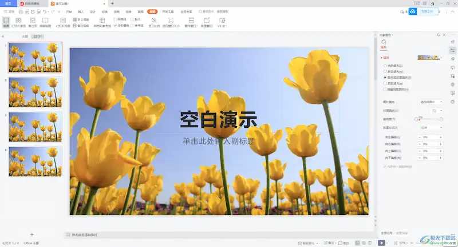This screenshot has height=247, width=458.
Task: Open the Texture fill dropdown
Action: coord(436,111)
